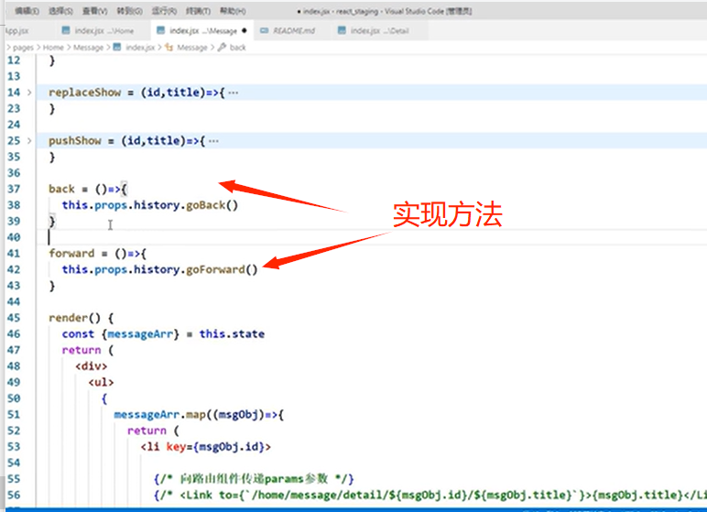Viewport: 707px width, 512px height.
Task: Place cursor on empty line 40
Action: click(x=370, y=237)
